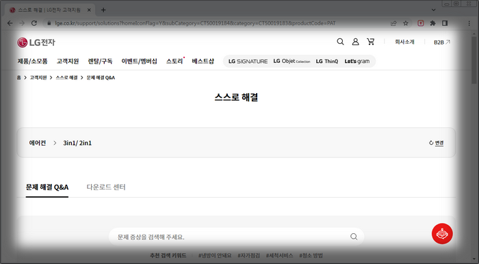Click the LG전자 logo
479x264 pixels.
[x=36, y=42]
